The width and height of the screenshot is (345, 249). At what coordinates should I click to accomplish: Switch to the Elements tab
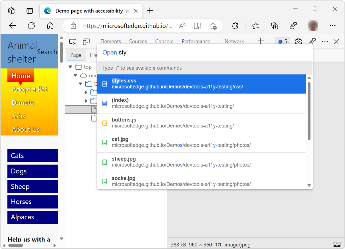point(111,41)
